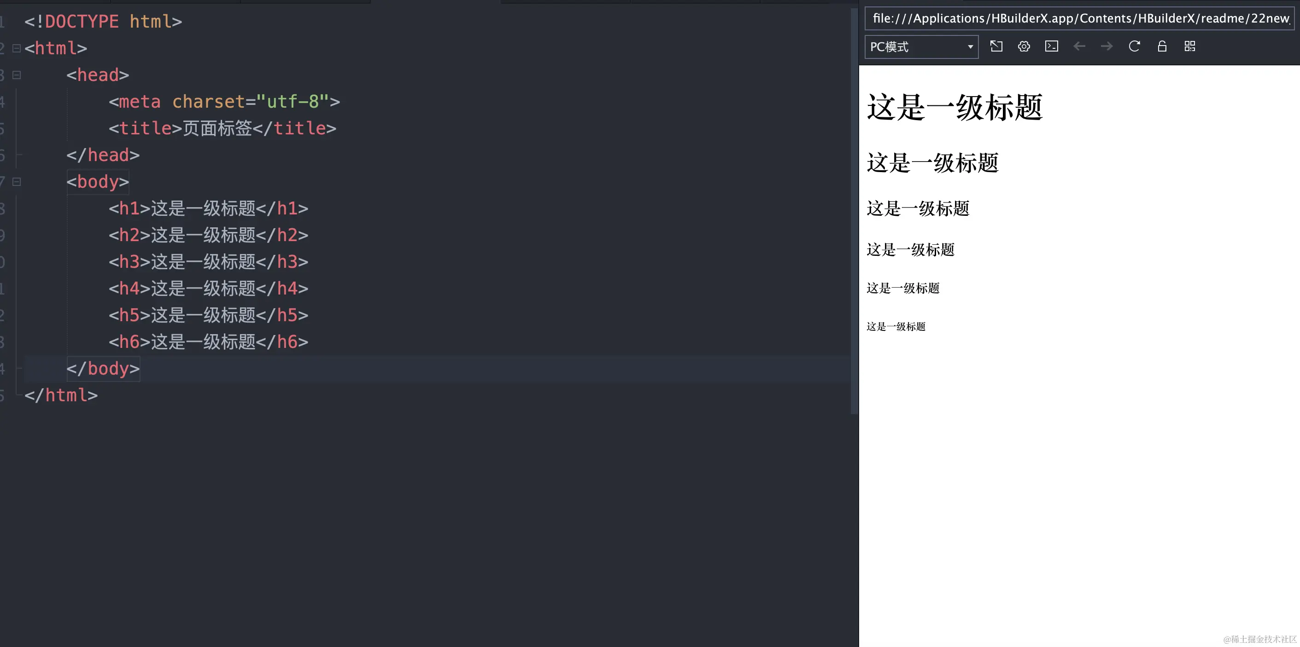Viewport: 1300px width, 647px height.
Task: Open preview in an external window
Action: (997, 46)
